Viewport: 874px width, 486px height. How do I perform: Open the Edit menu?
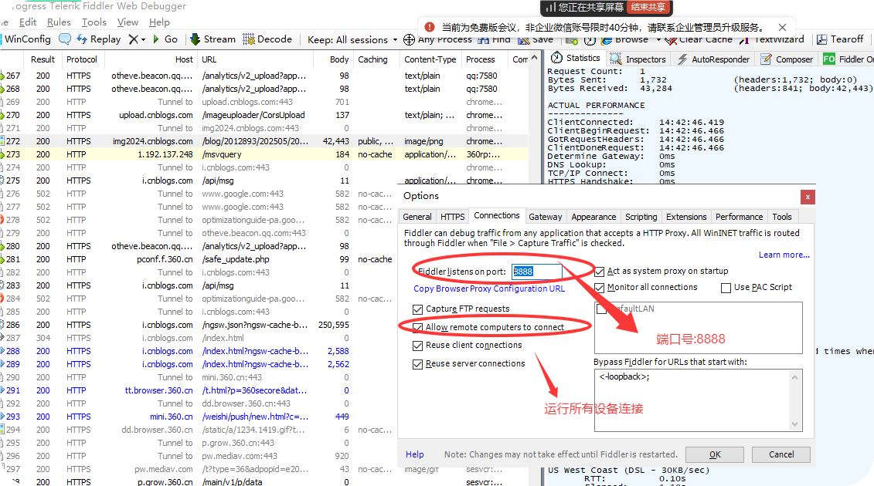pyautogui.click(x=27, y=22)
